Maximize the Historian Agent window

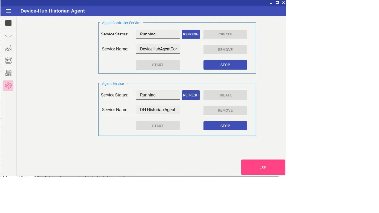pyautogui.click(x=277, y=2)
